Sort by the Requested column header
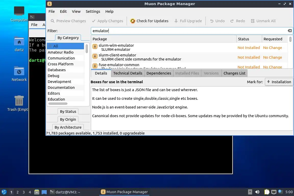Image resolution: width=294 pixels, height=196 pixels. pos(275,39)
